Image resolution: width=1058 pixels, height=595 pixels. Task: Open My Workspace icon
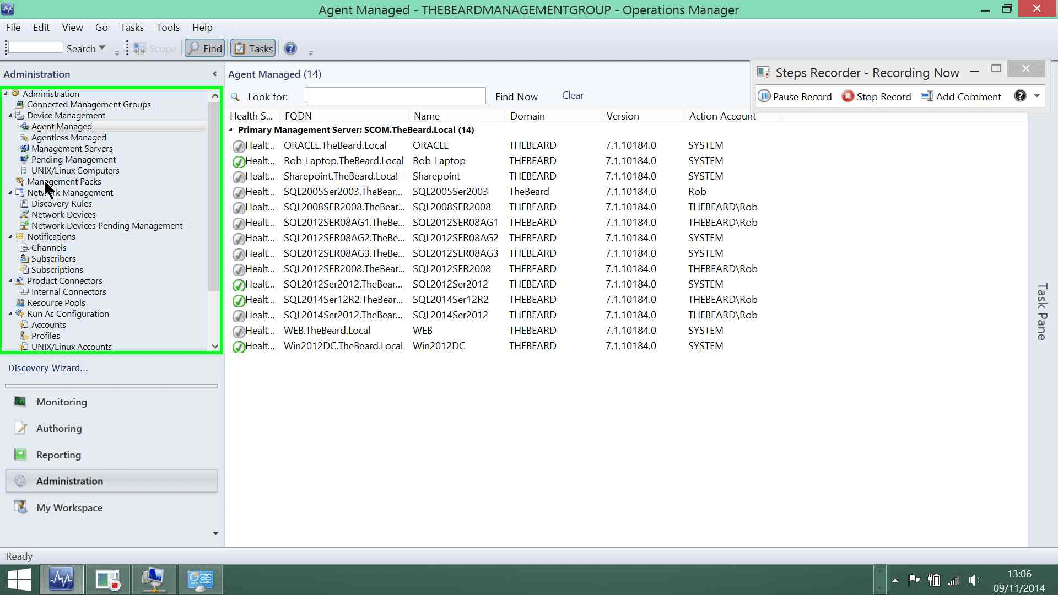pyautogui.click(x=20, y=507)
